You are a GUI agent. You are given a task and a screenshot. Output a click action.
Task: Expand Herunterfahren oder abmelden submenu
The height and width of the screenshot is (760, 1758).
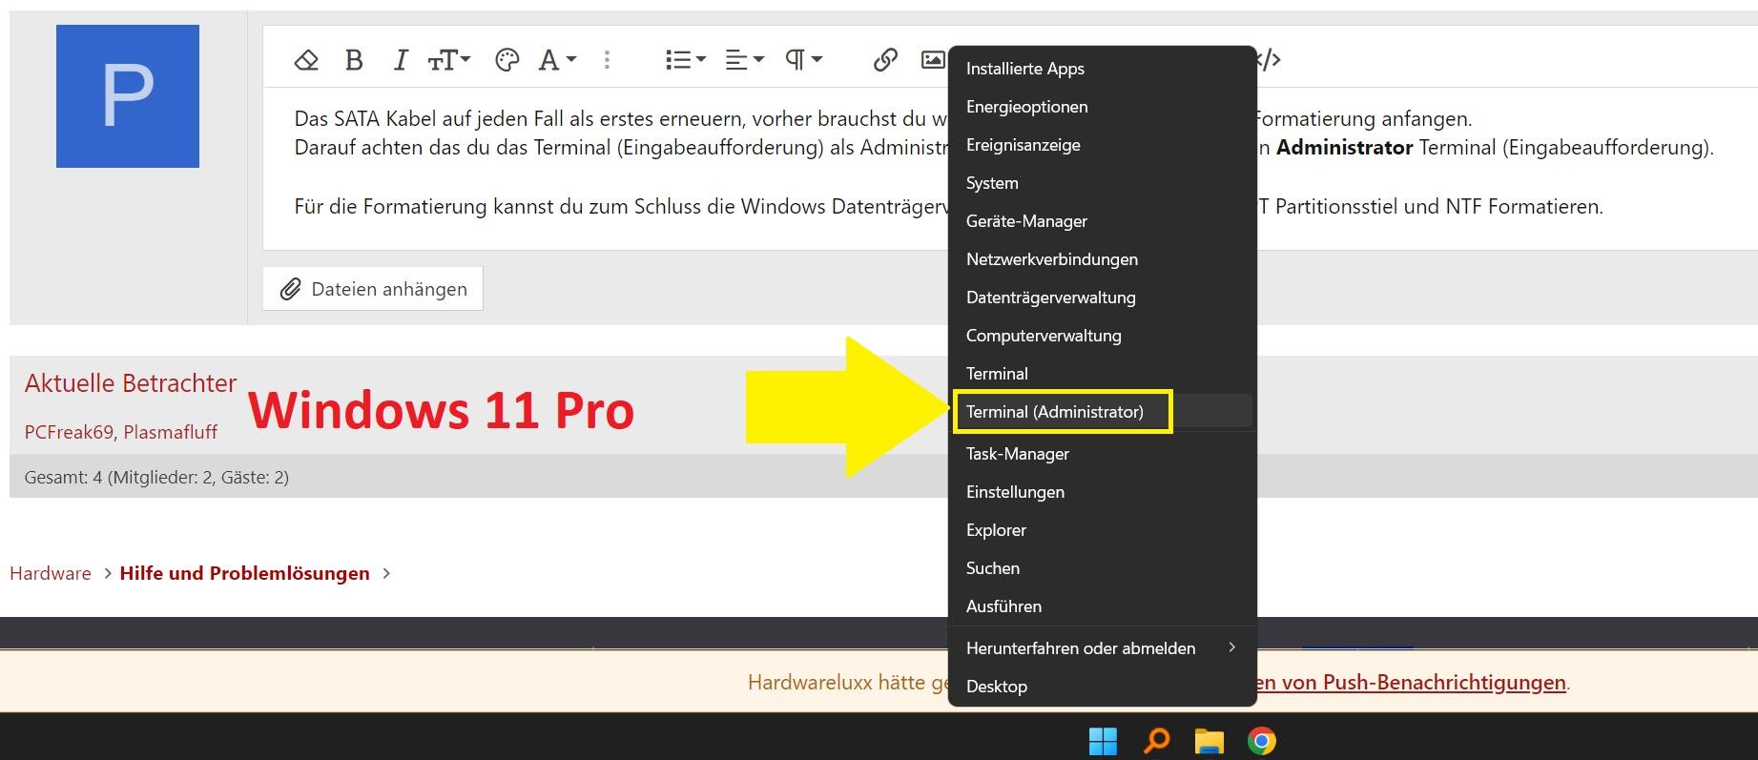point(1102,648)
